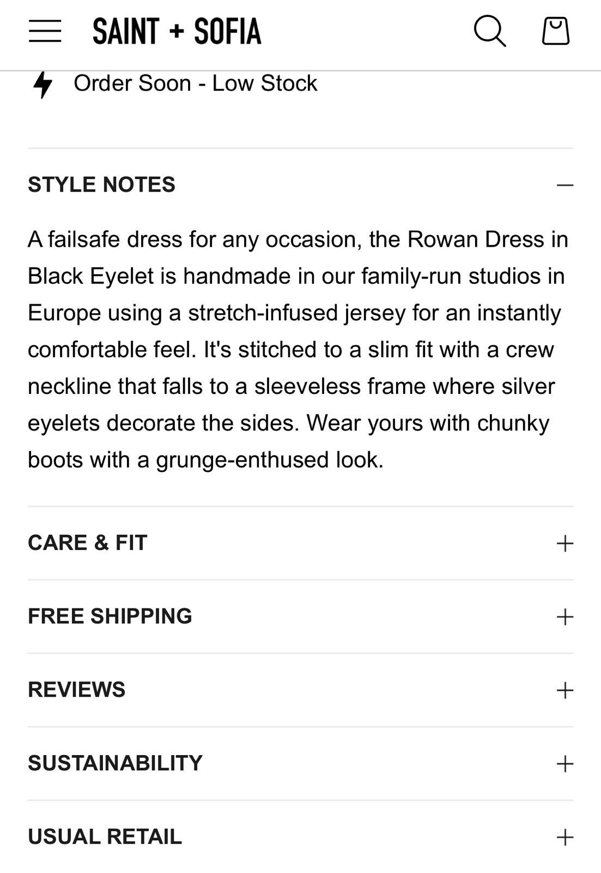Image resolution: width=601 pixels, height=873 pixels.
Task: Click the Style Notes heading
Action: pyautogui.click(x=101, y=184)
